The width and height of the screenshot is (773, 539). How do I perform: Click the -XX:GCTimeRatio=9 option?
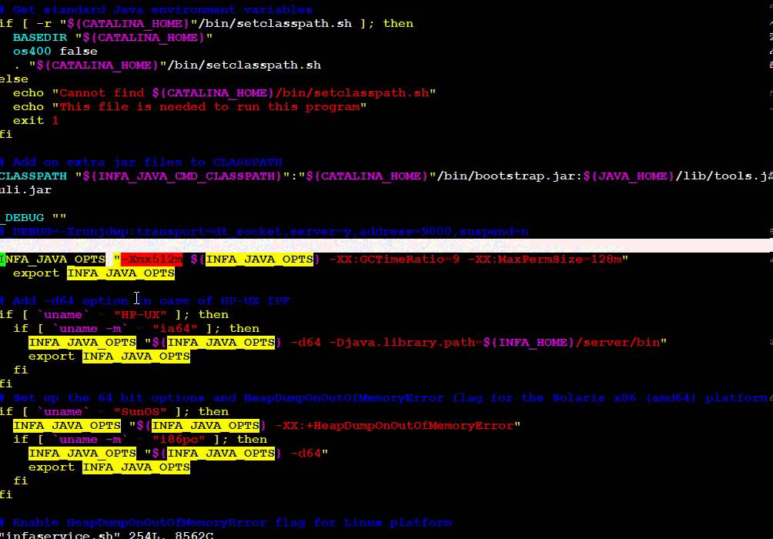point(394,259)
